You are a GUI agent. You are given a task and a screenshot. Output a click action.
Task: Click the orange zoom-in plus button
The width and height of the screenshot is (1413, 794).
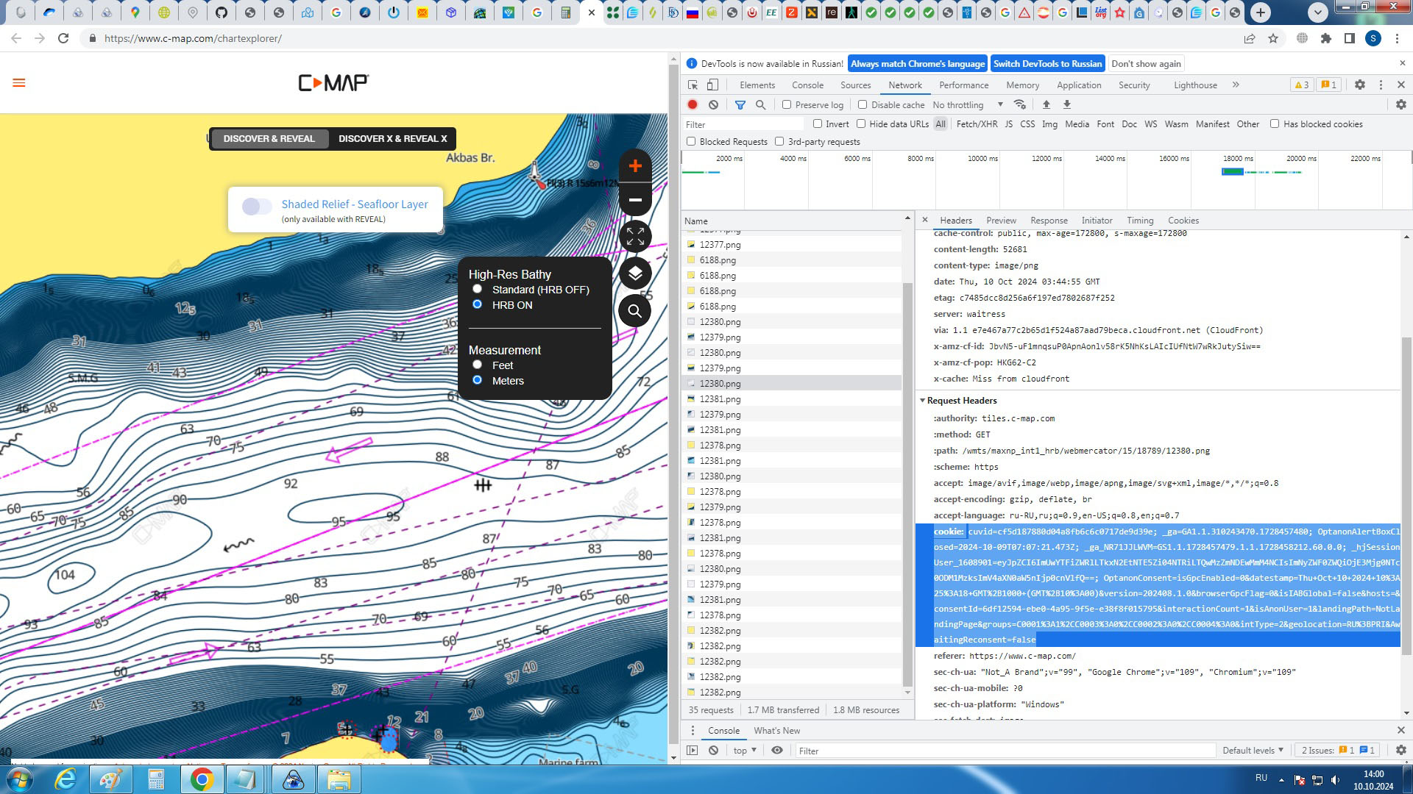click(x=635, y=166)
